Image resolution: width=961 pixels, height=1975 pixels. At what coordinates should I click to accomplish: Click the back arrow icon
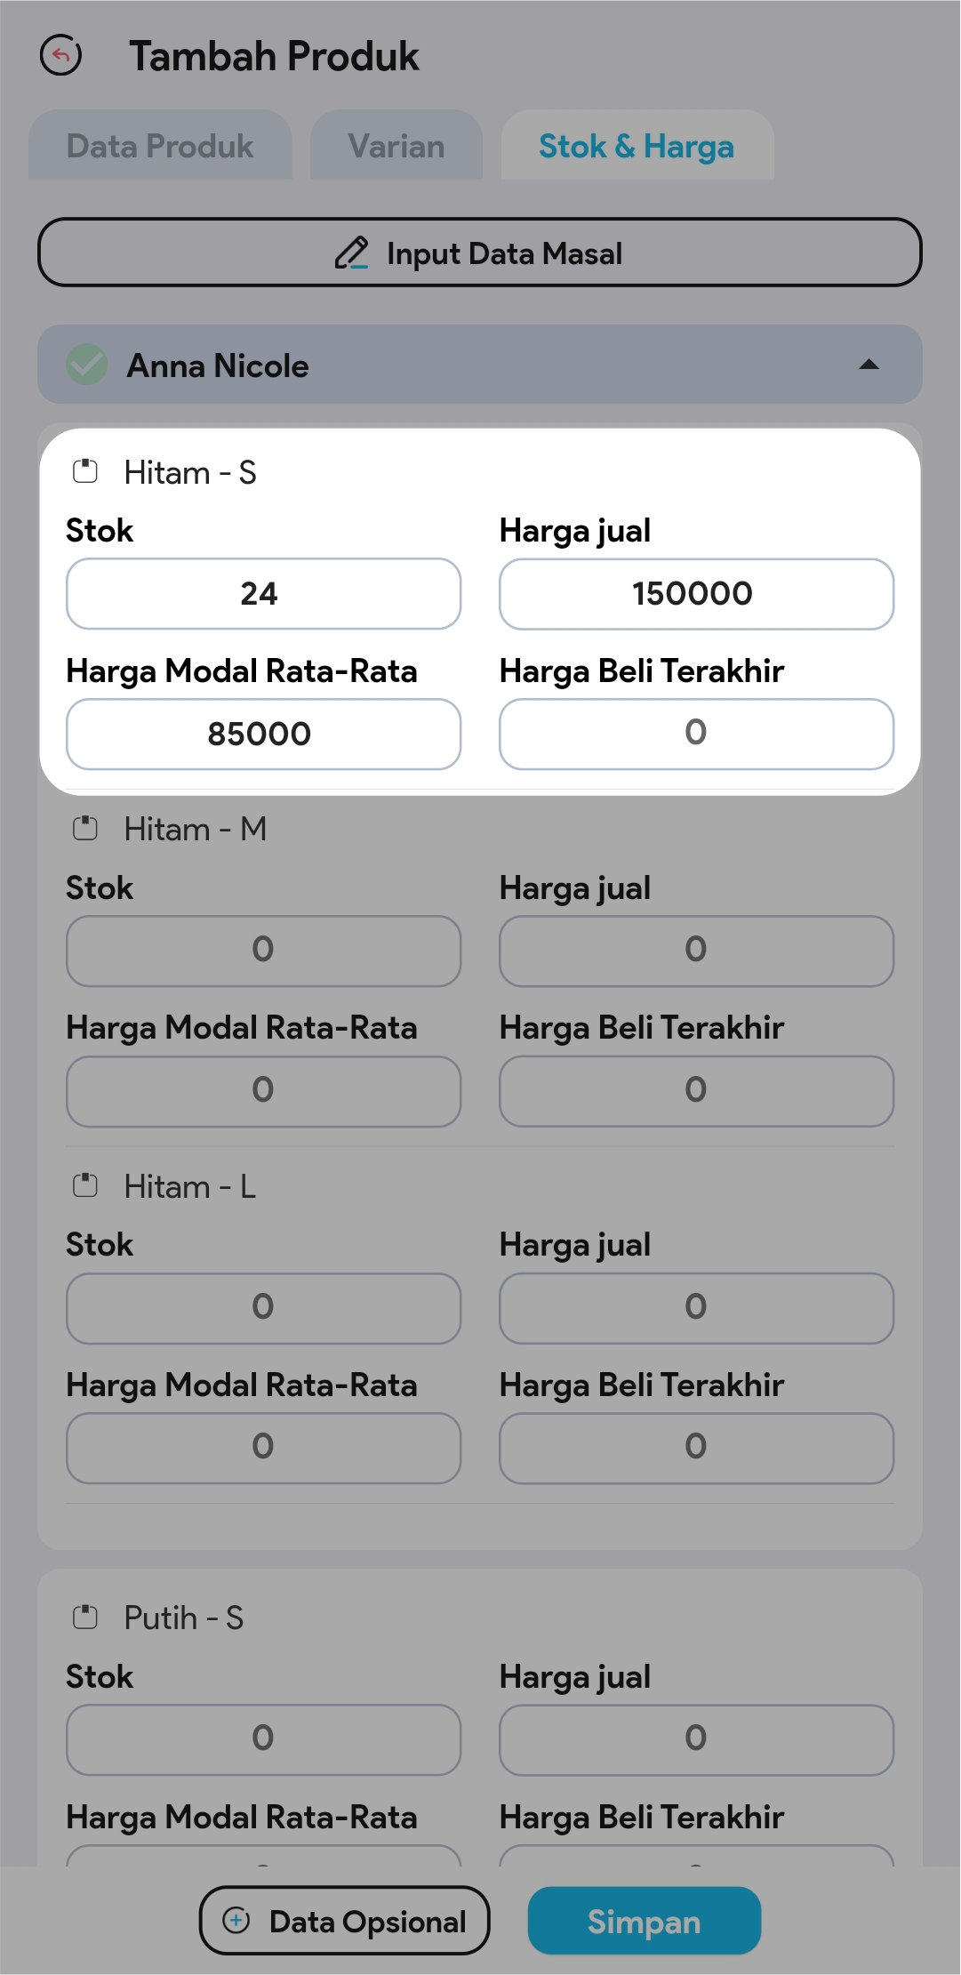61,55
